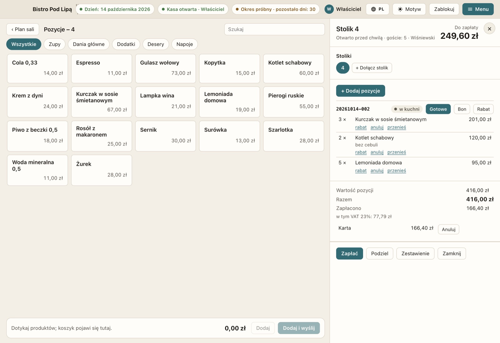This screenshot has height=343, width=500.
Task: Open rabat link for Kotlet schabowy
Action: 361,152
